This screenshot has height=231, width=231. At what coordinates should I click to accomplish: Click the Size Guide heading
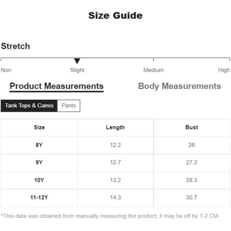click(x=115, y=16)
